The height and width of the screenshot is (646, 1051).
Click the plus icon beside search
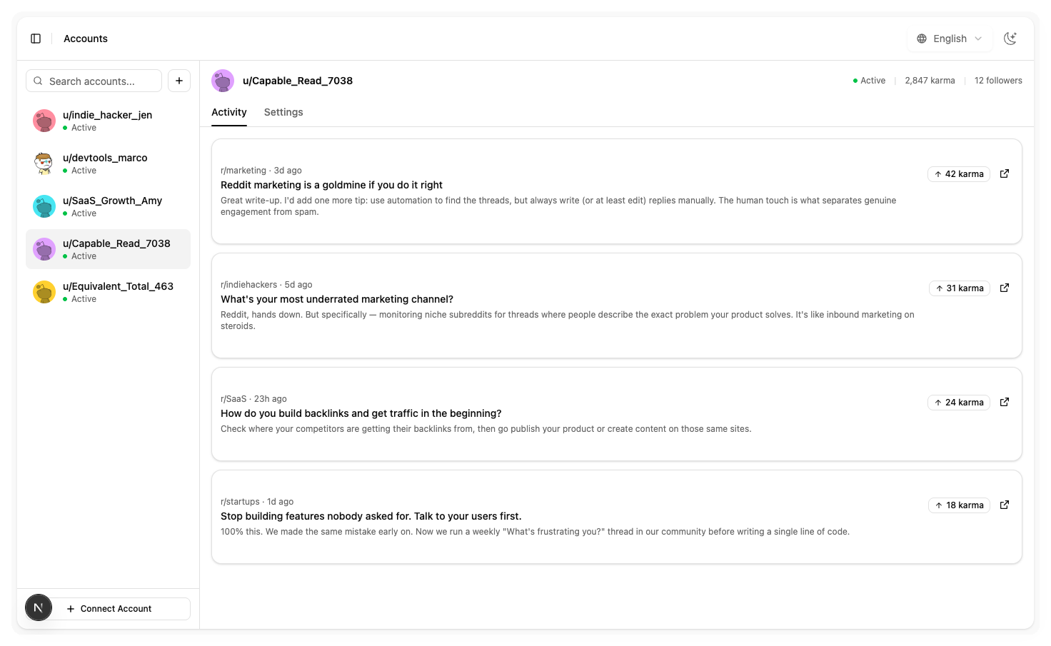click(x=179, y=81)
